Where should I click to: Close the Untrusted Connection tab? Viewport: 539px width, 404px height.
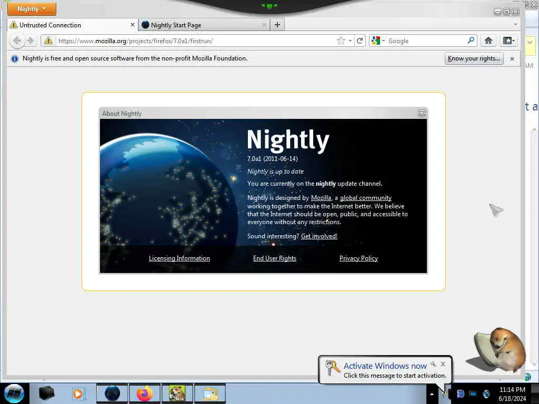(132, 25)
